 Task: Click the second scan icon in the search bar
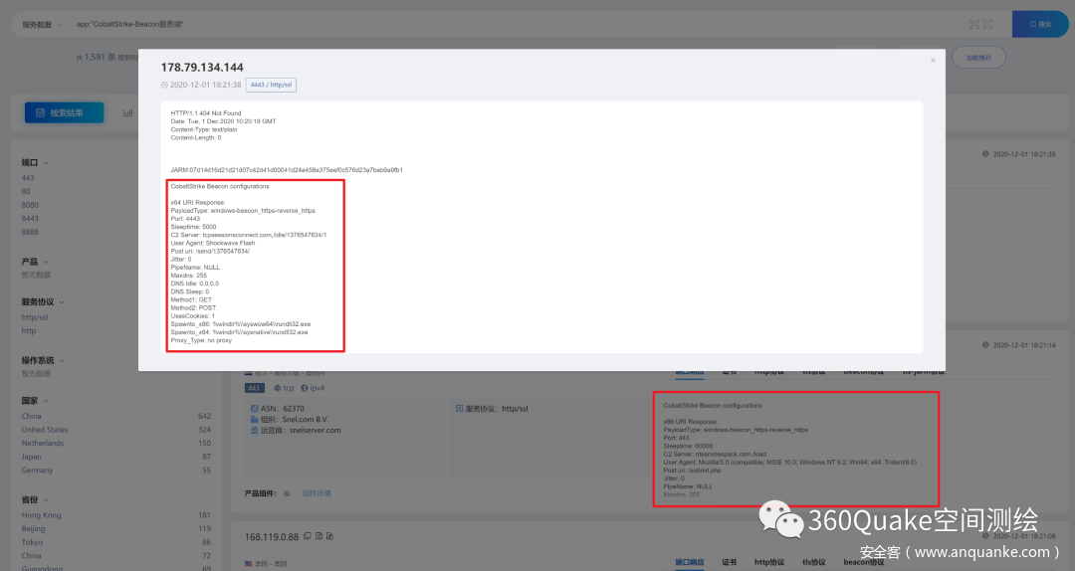click(988, 24)
